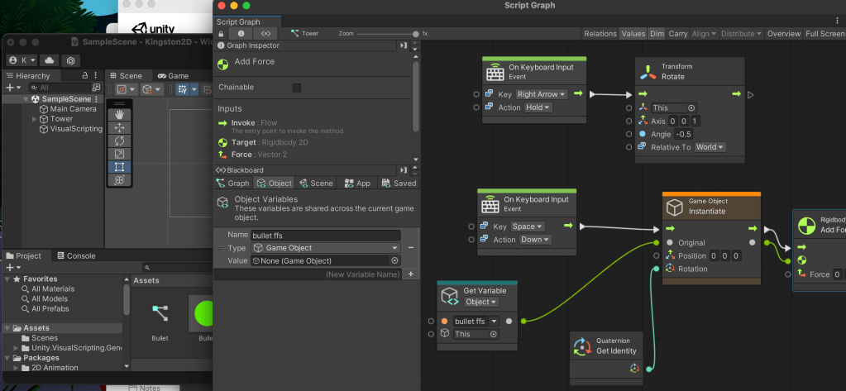Click the cloud icon in Unity toolbar
The width and height of the screenshot is (846, 391).
tap(49, 60)
